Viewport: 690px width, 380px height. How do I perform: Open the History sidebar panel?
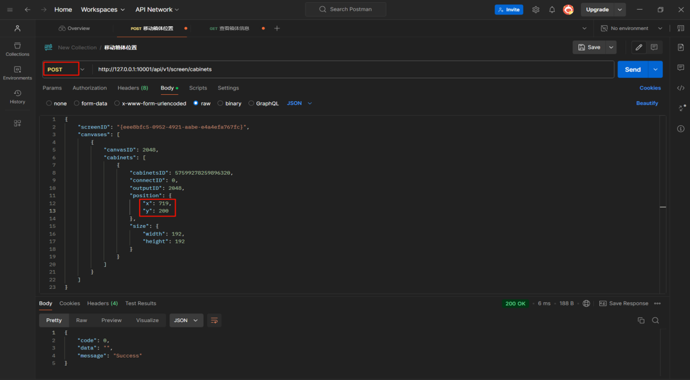(x=17, y=96)
